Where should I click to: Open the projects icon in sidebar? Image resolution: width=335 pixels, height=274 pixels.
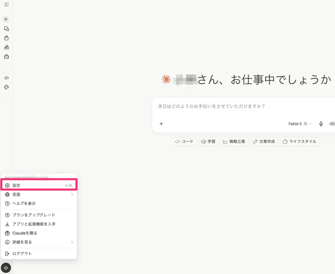(7, 38)
